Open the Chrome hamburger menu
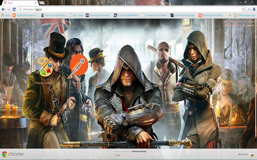257x160 pixels. click(x=254, y=10)
